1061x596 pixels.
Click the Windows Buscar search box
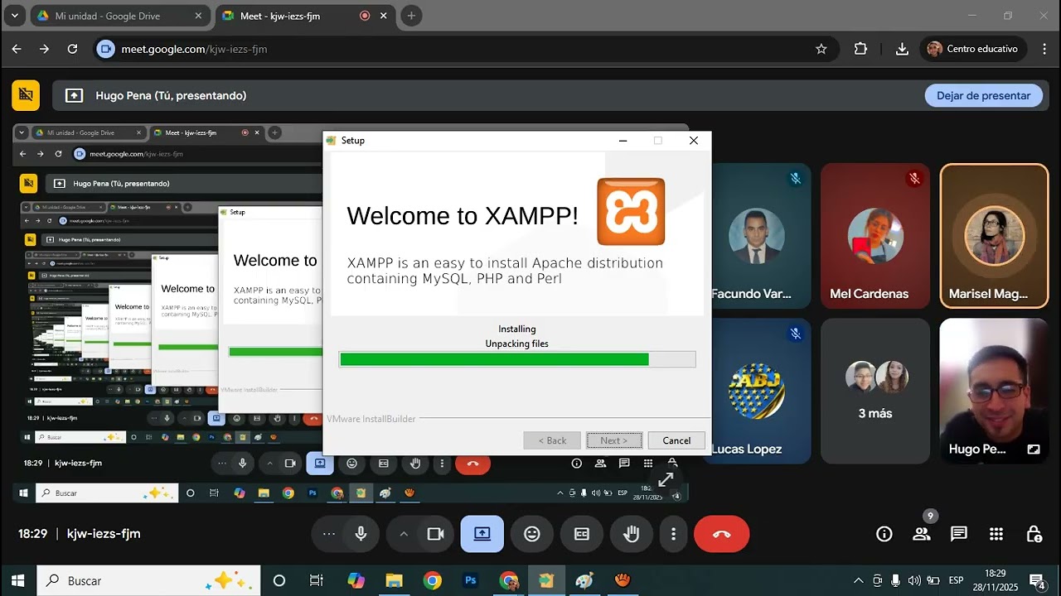tap(148, 581)
